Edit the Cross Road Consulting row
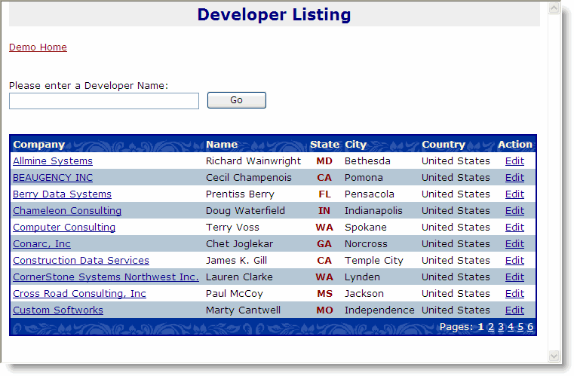The image size is (574, 376). click(x=514, y=294)
